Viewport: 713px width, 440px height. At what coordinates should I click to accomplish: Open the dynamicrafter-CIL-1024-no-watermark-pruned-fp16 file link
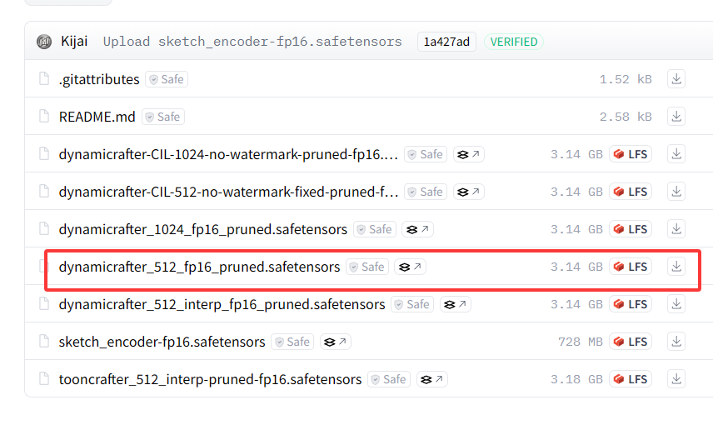coord(228,154)
